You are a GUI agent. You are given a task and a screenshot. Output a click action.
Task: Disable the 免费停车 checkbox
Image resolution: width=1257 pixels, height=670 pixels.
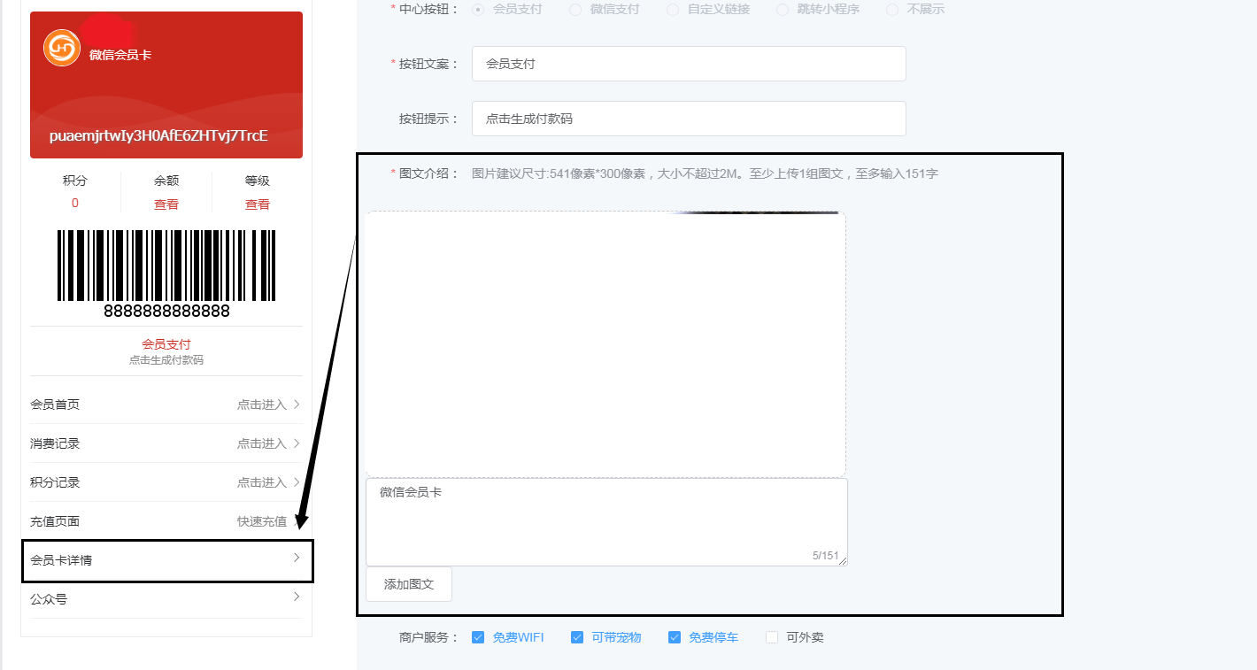tap(675, 637)
